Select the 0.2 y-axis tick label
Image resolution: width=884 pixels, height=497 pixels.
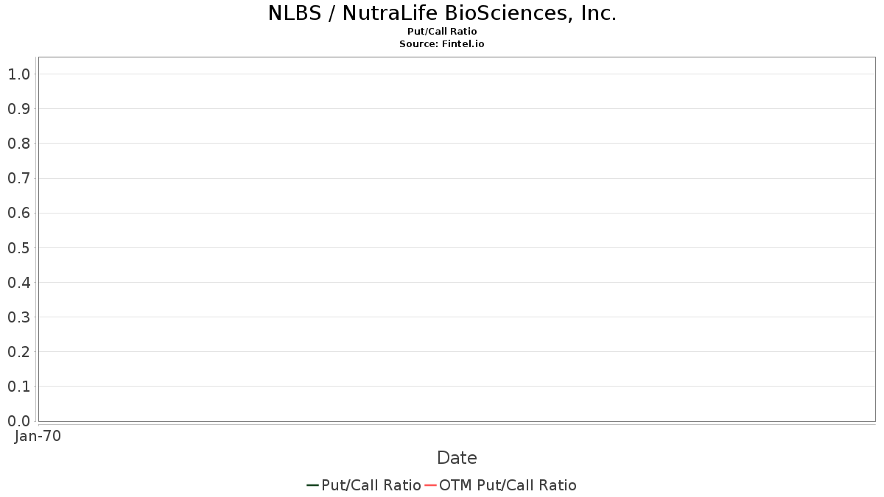[x=18, y=352]
